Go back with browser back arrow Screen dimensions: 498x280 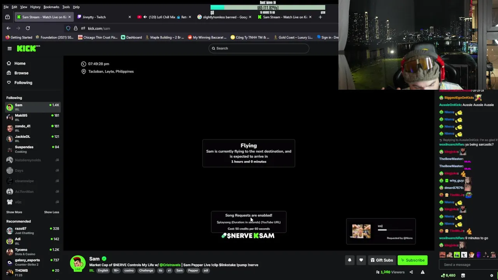(9, 28)
